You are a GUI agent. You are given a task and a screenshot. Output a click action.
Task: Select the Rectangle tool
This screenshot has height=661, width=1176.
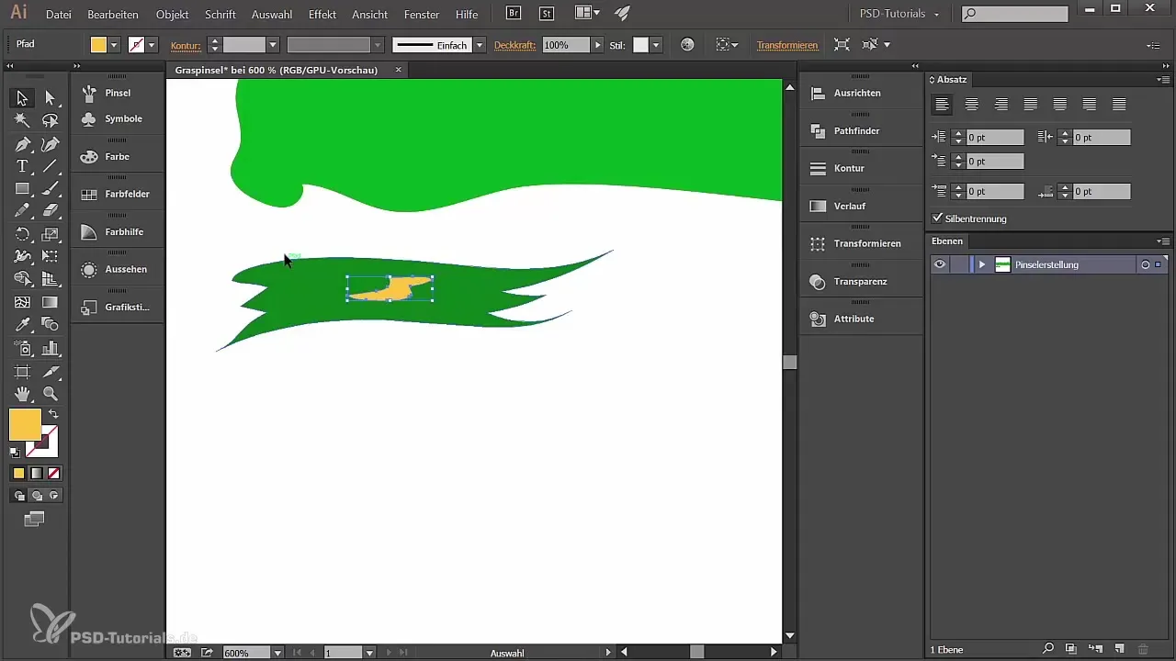pyautogui.click(x=22, y=188)
